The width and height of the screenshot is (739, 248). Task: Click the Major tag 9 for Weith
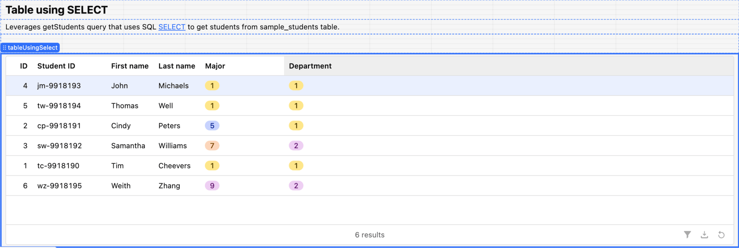click(x=212, y=186)
